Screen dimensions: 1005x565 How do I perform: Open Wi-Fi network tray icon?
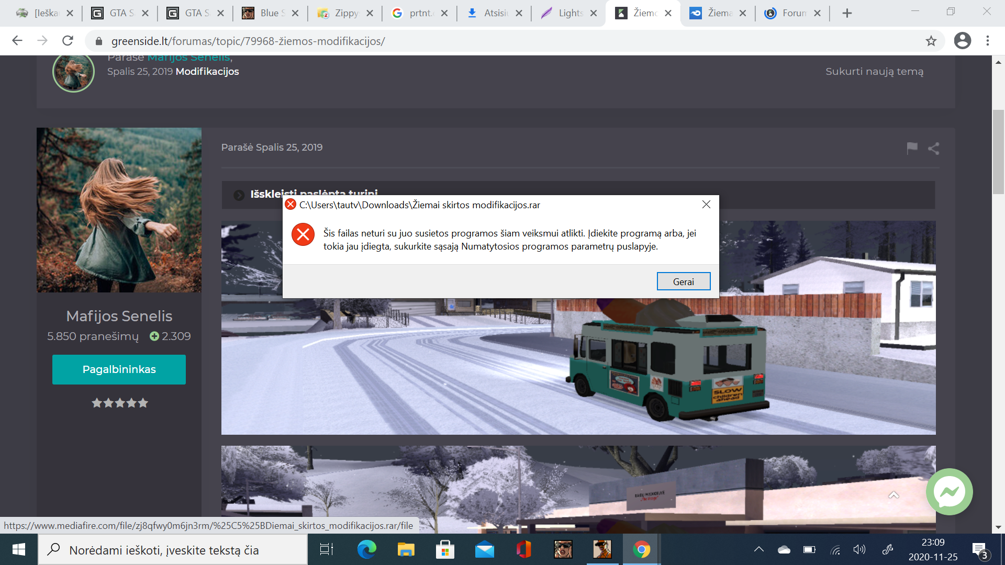(835, 549)
